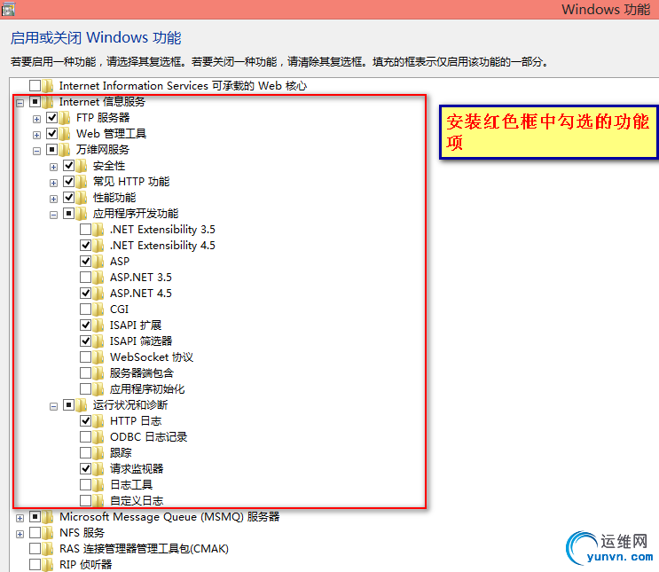Select the 性能功能 label

(114, 198)
